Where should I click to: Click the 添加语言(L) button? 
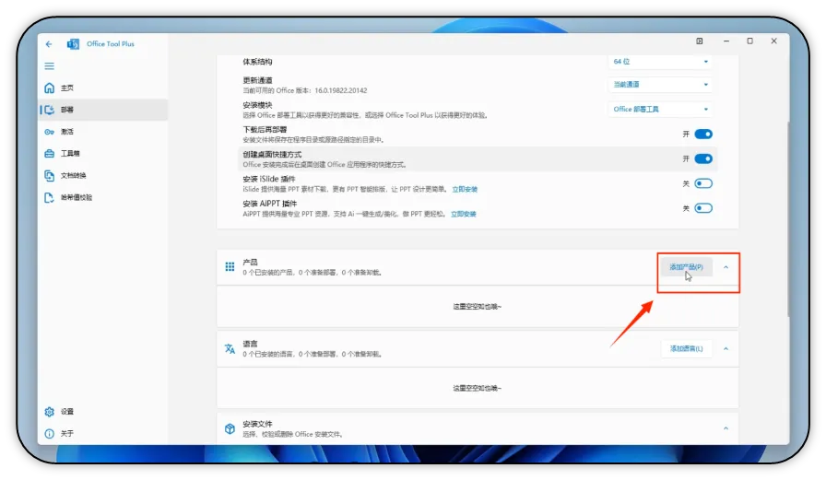687,348
